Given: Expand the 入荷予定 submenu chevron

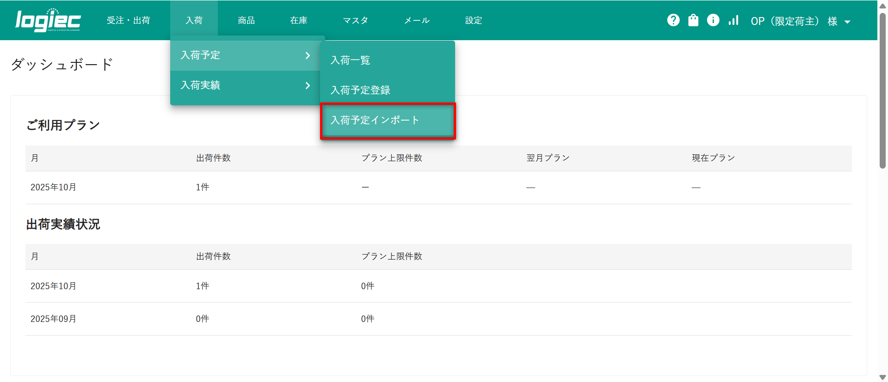Looking at the screenshot, I should click(308, 55).
